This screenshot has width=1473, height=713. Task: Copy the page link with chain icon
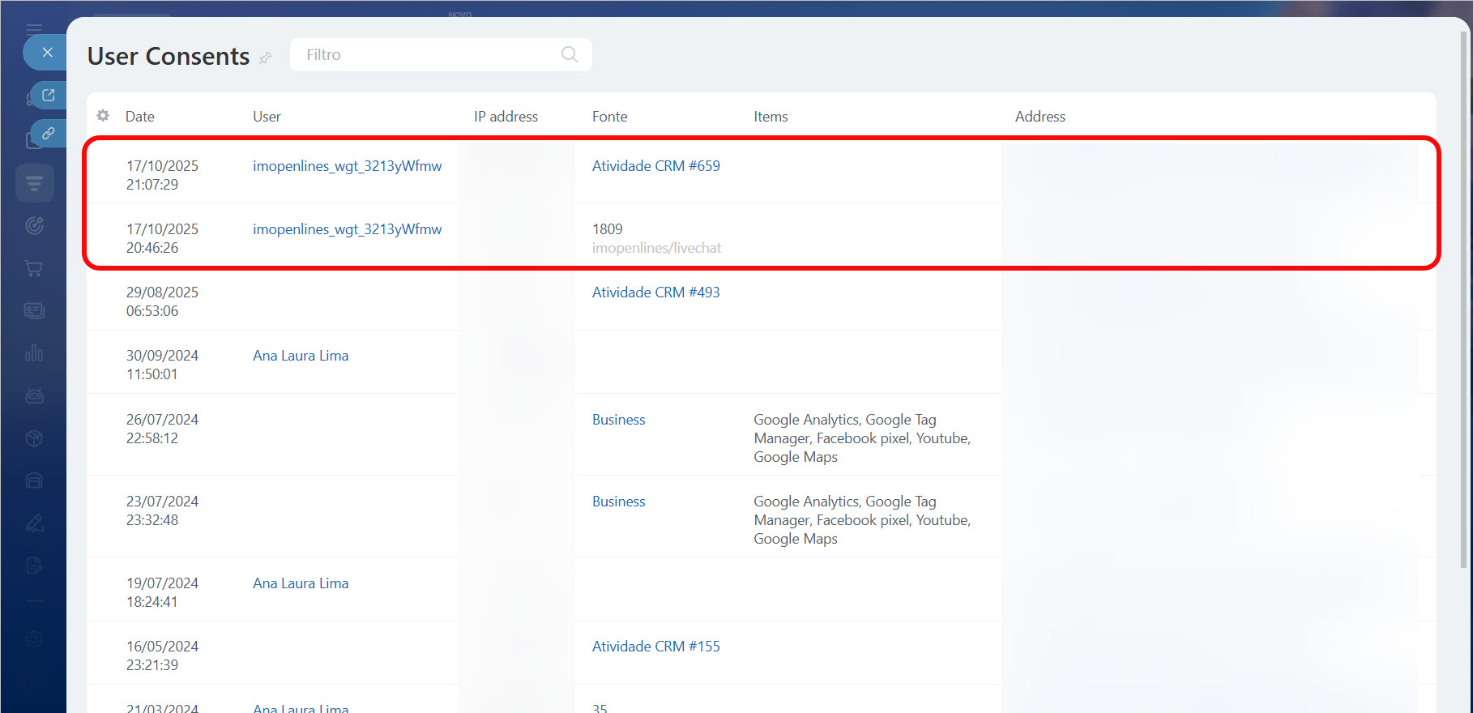(x=49, y=133)
